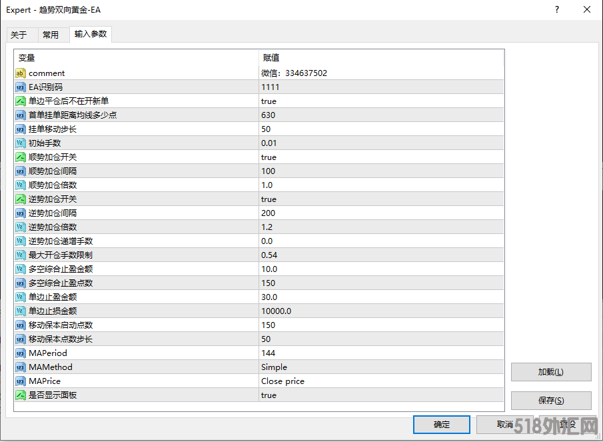Click the decimal icon next to 初始手数
Viewport: 603px width, 442px height.
[21, 143]
